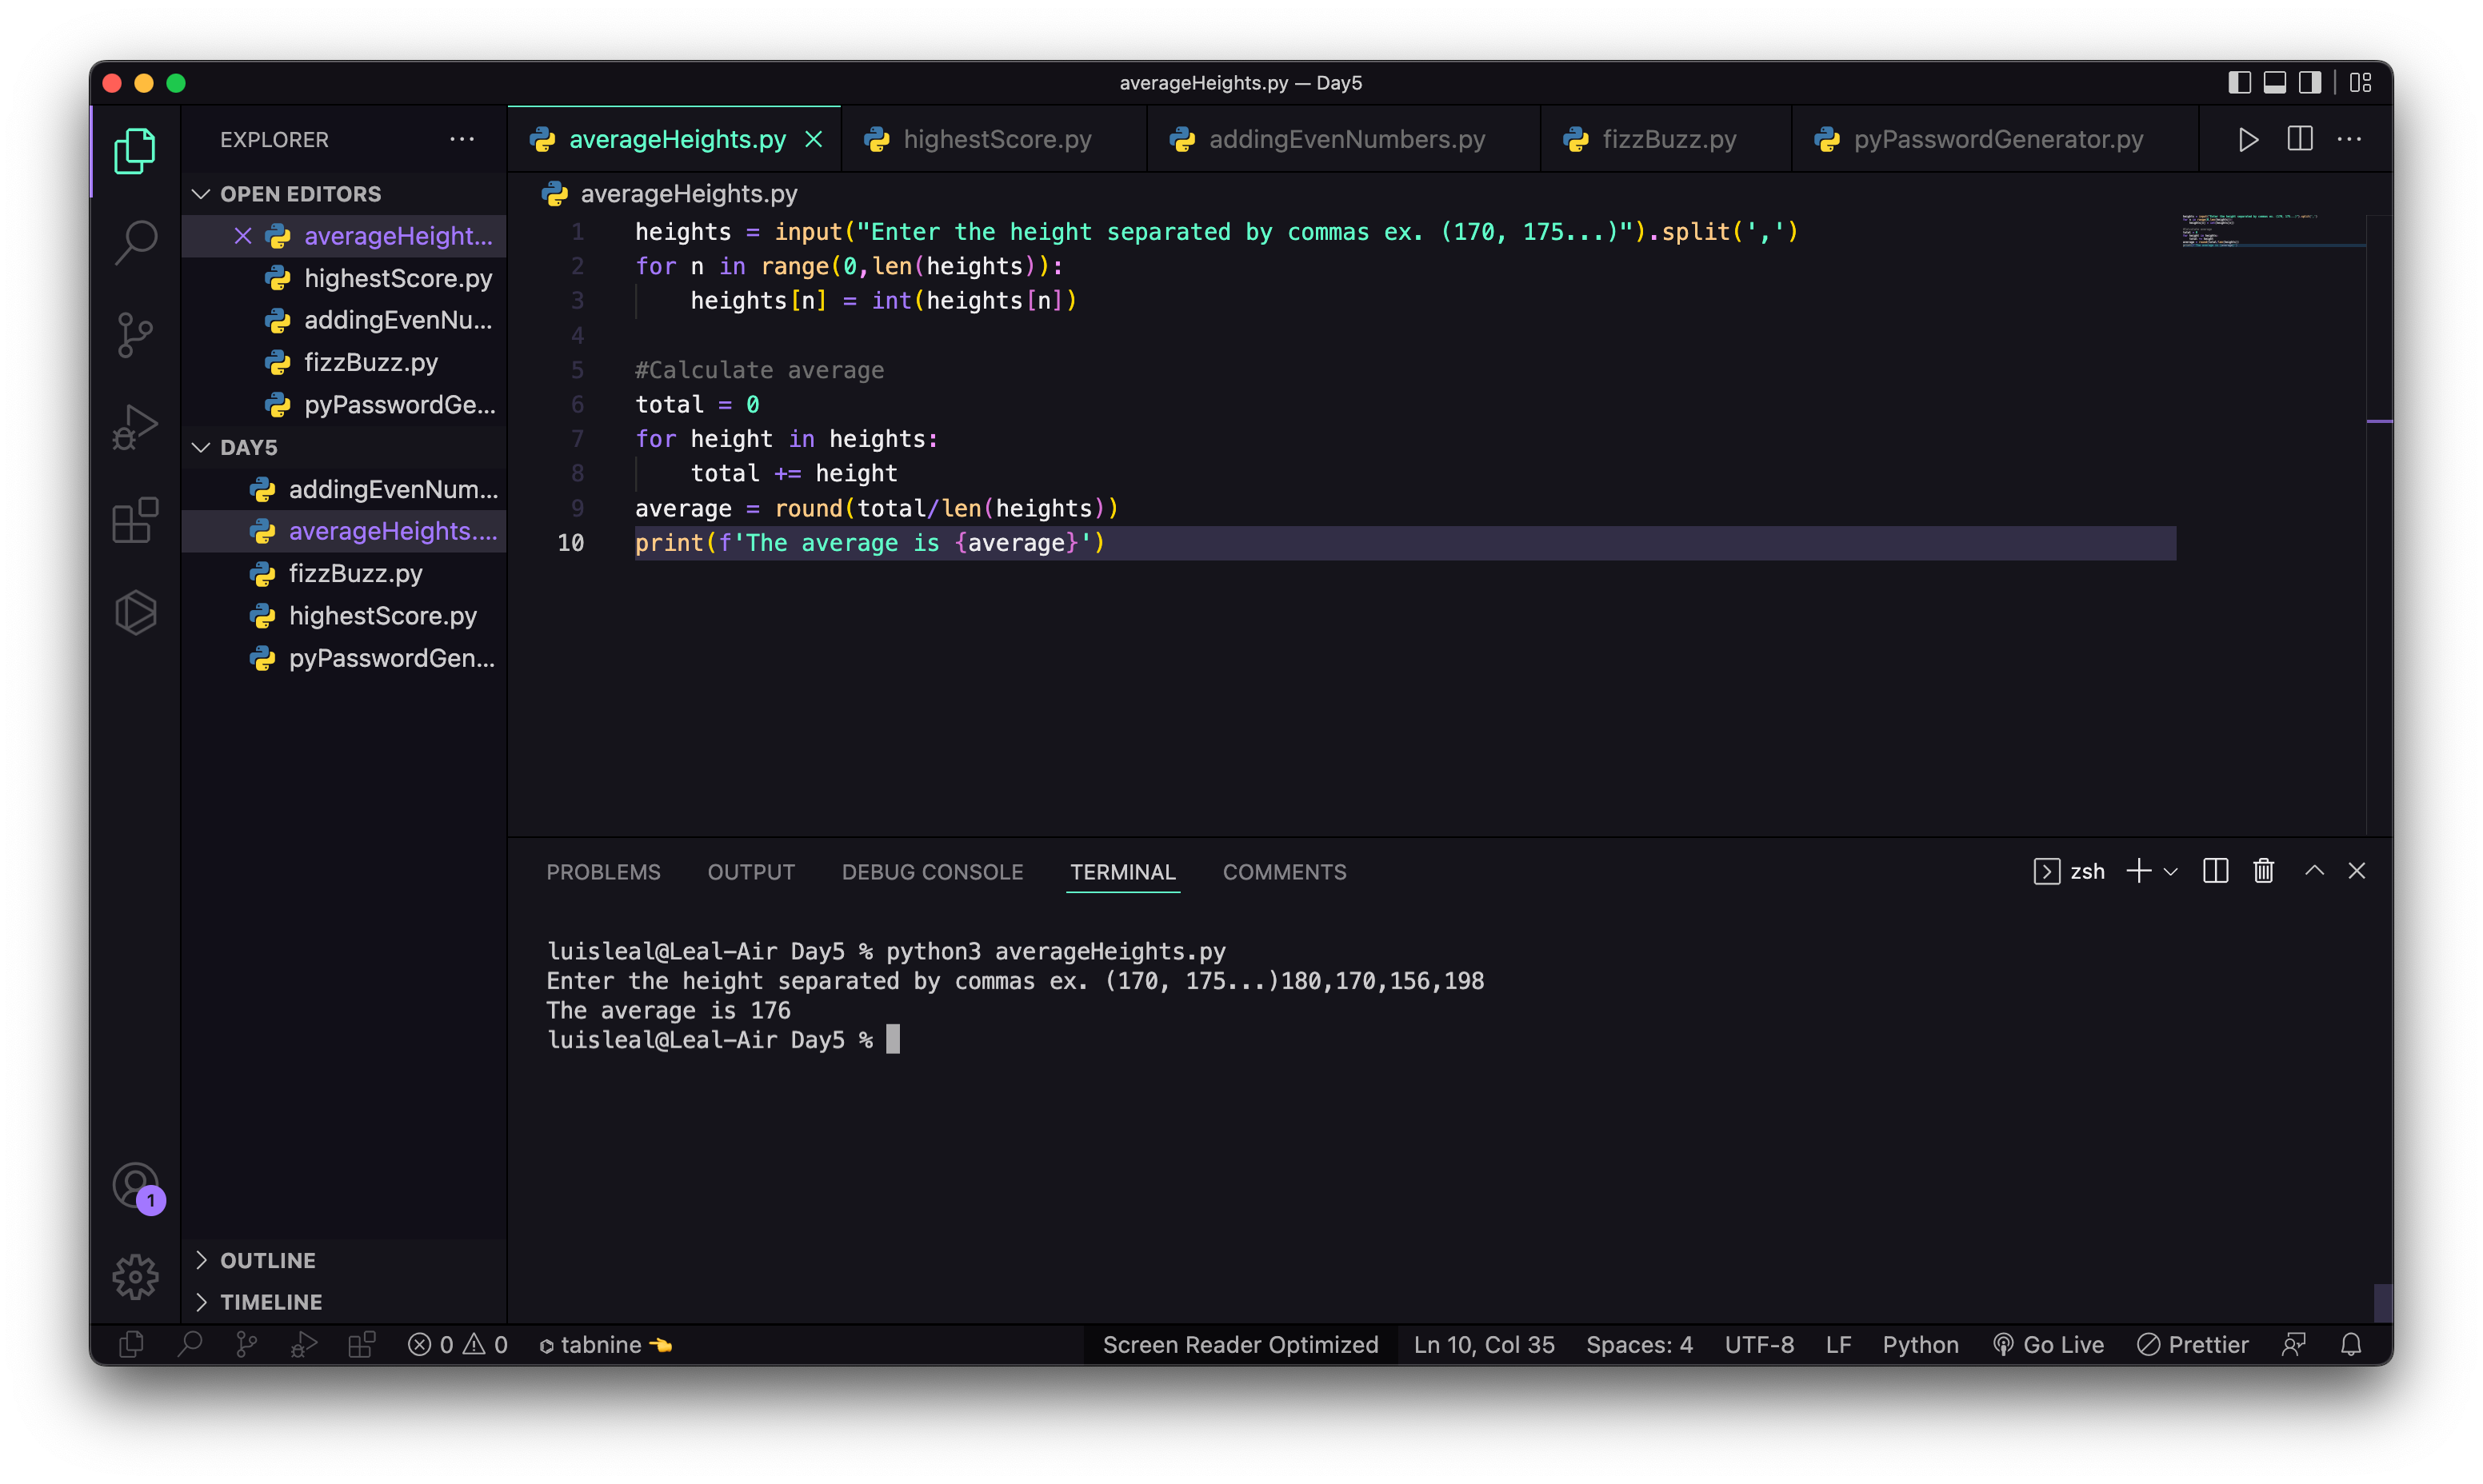Split the terminal panel
The image size is (2483, 1484).
pyautogui.click(x=2215, y=871)
